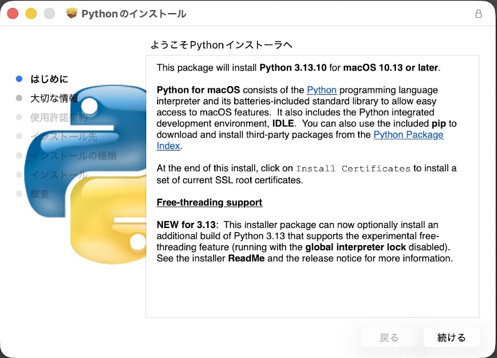Click the gray disabled zoom window button
Viewport: 497px width, 358px height.
coord(49,14)
